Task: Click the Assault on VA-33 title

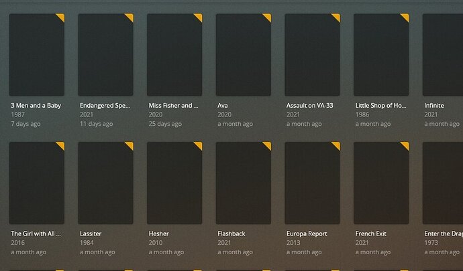Action: (310, 106)
